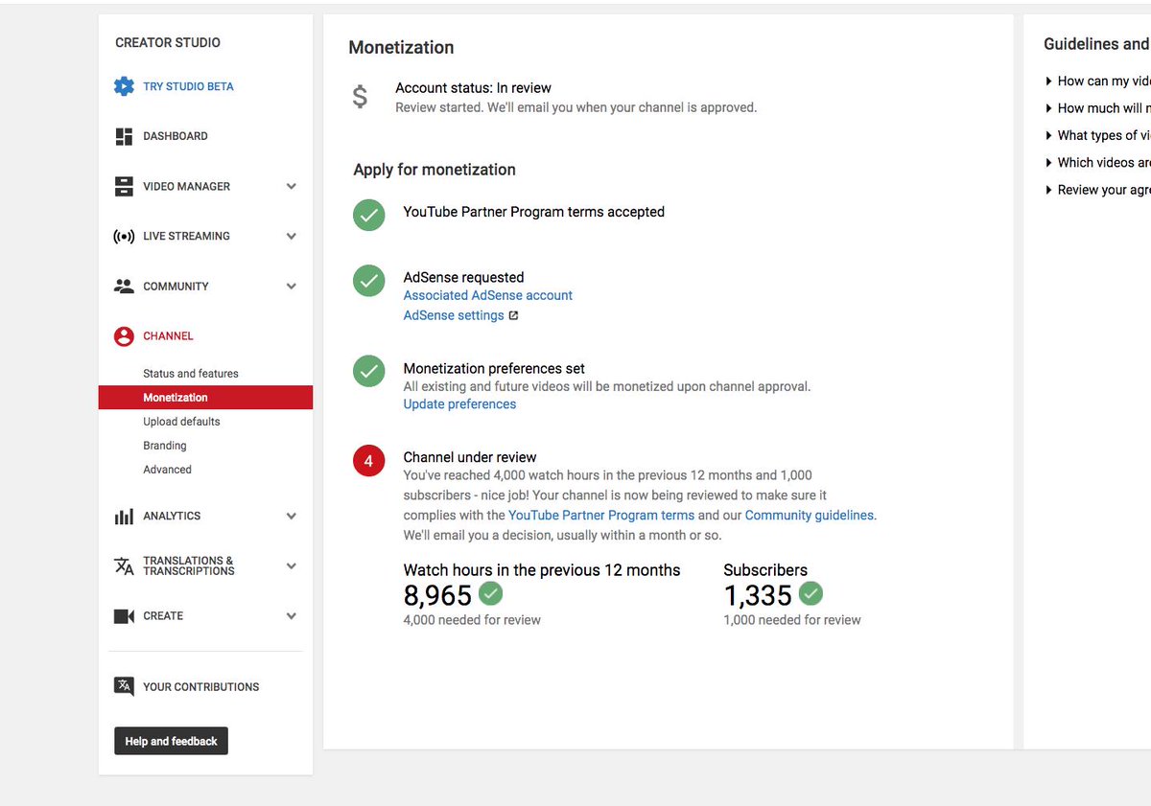Viewport: 1151px width, 806px height.
Task: Select Your Contributions in the sidebar
Action: (201, 687)
